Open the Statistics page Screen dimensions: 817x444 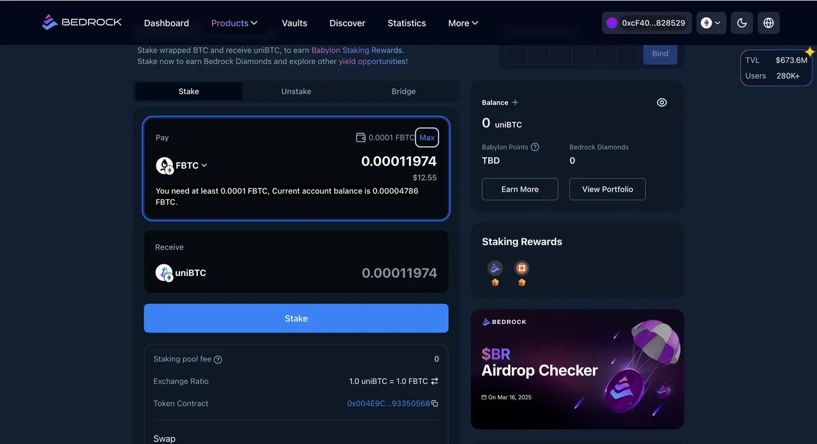pyautogui.click(x=407, y=23)
